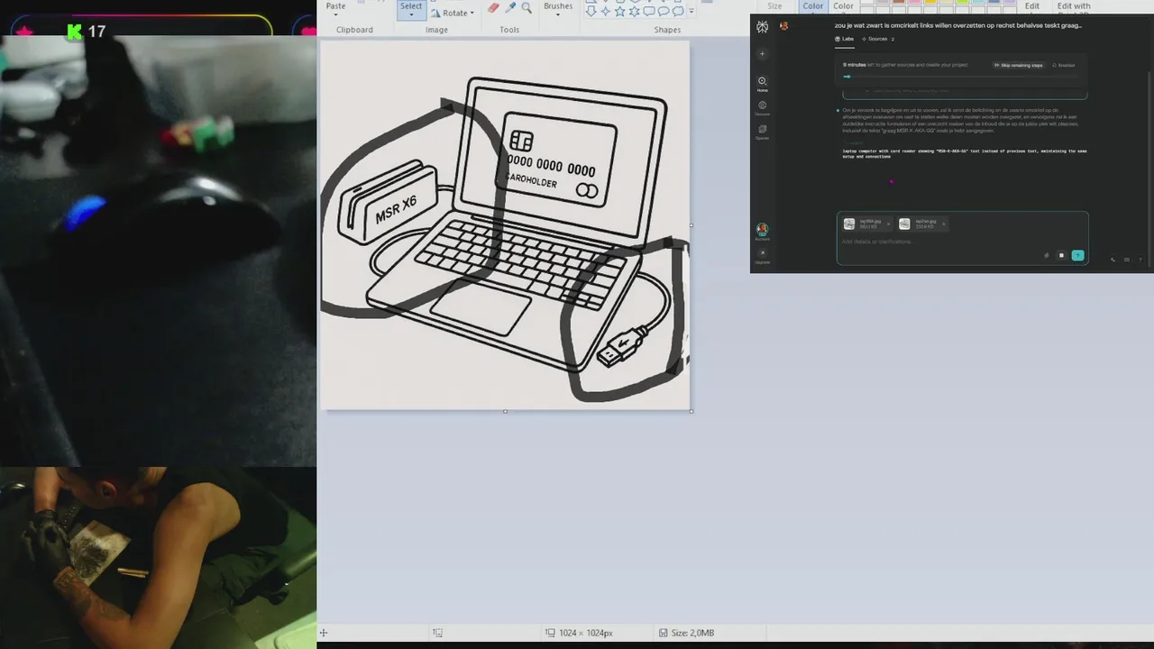The height and width of the screenshot is (649, 1154).
Task: Open Edit colors in Paint
Action: tap(1032, 7)
